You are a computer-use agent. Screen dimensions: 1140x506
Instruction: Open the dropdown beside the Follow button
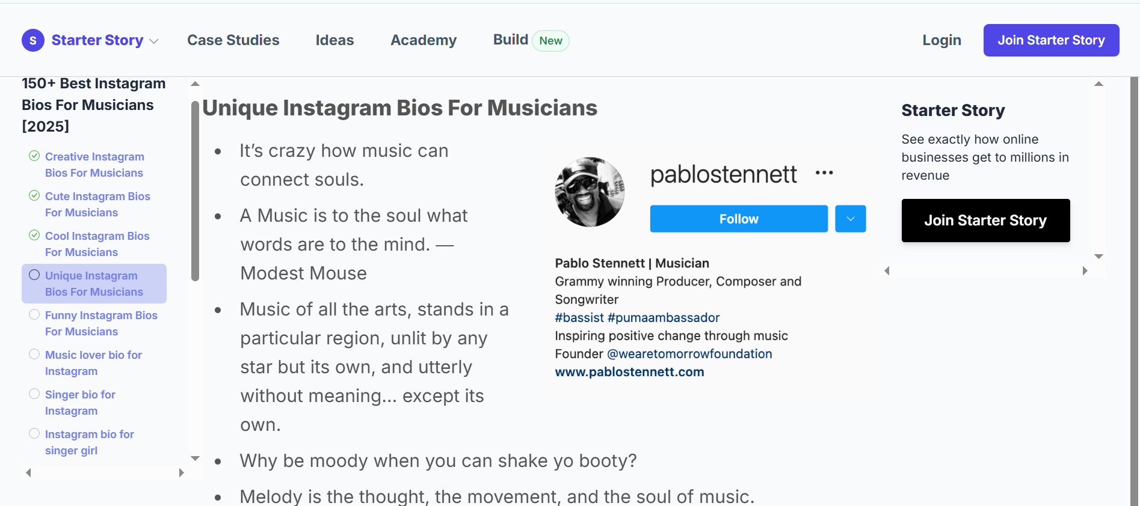[850, 219]
